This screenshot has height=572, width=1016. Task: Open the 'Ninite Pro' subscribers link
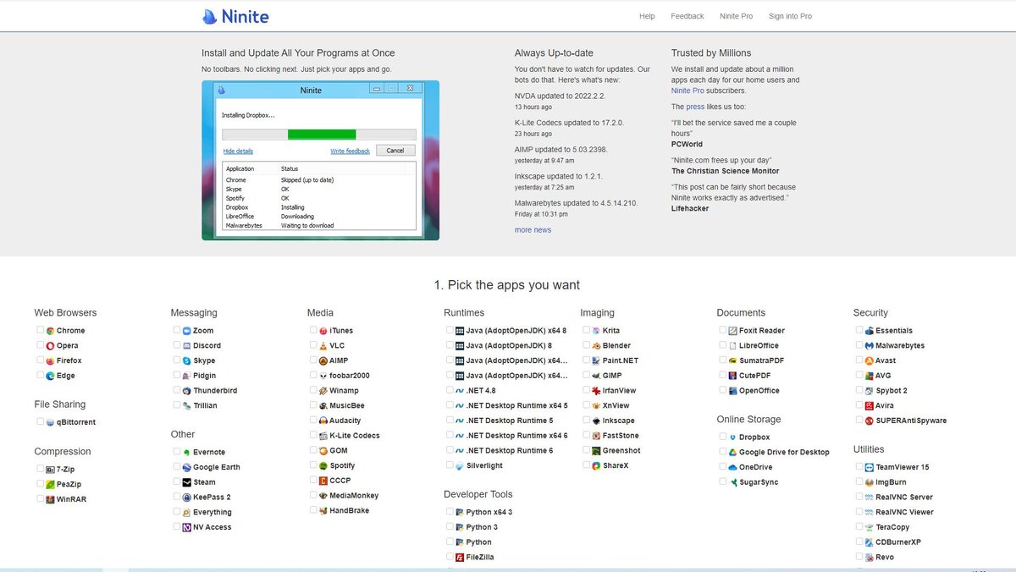click(688, 91)
